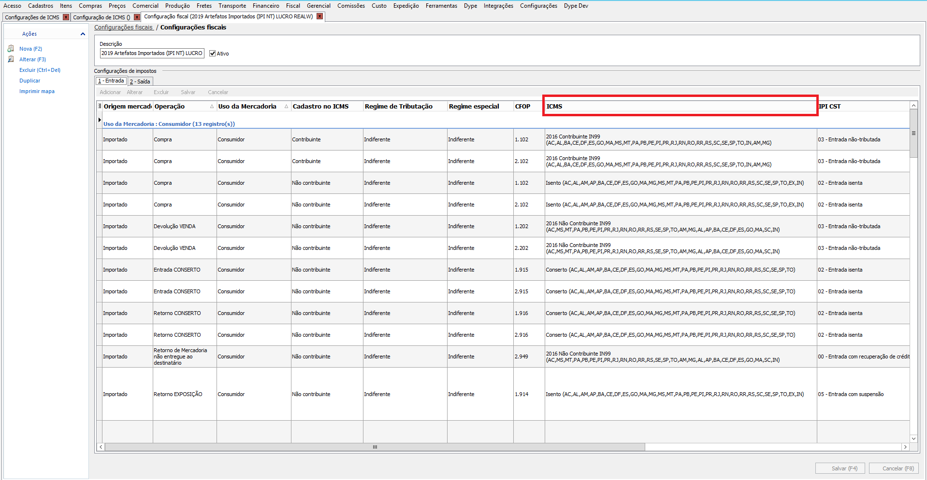Viewport: 927px width, 480px height.
Task: Click Salvar in the grid toolbar
Action: click(x=188, y=92)
